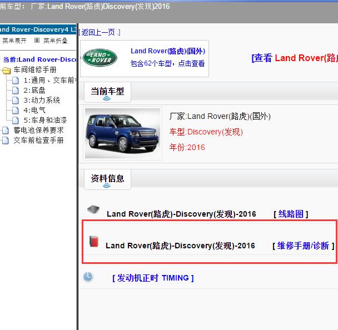Open tree item 1:通用、交车前
Image resolution: width=338 pixels, height=330 pixels.
click(49, 81)
